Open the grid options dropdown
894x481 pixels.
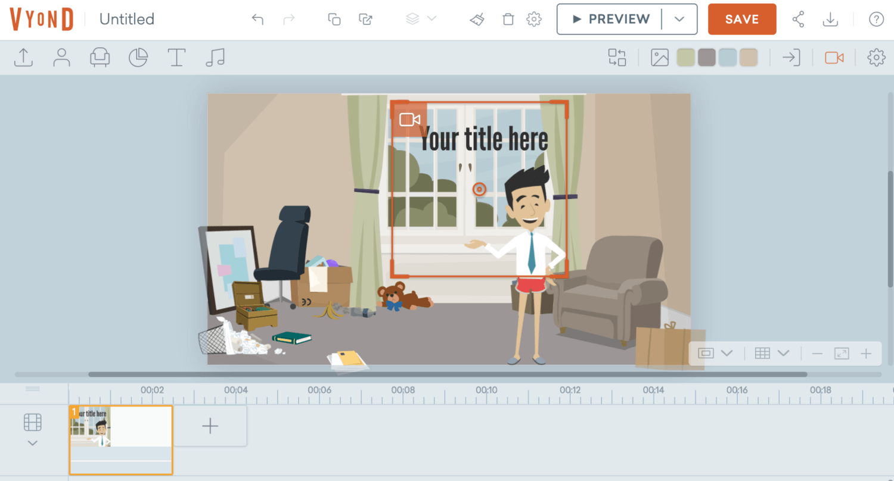(772, 353)
